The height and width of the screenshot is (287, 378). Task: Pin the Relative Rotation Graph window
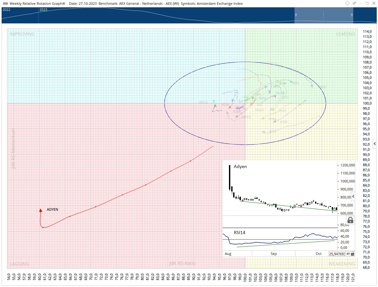(354, 3)
